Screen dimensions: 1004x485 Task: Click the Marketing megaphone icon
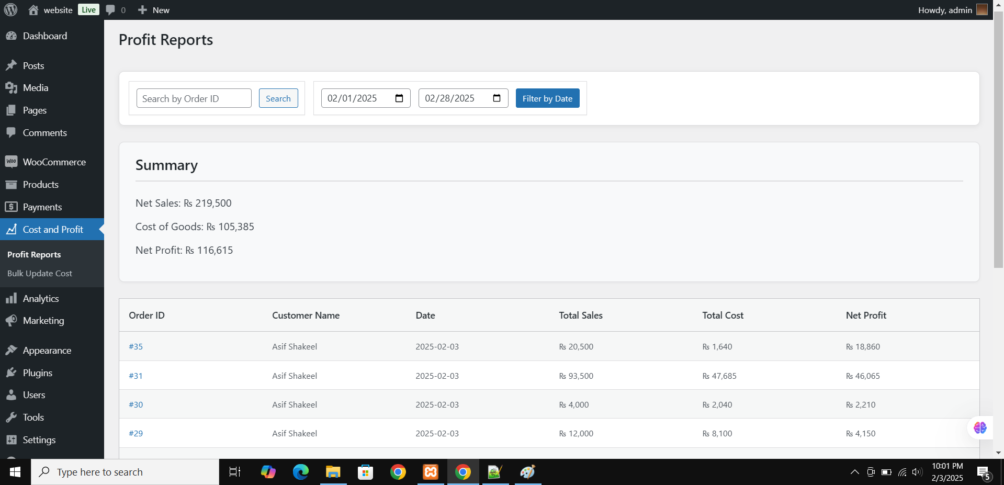11,321
